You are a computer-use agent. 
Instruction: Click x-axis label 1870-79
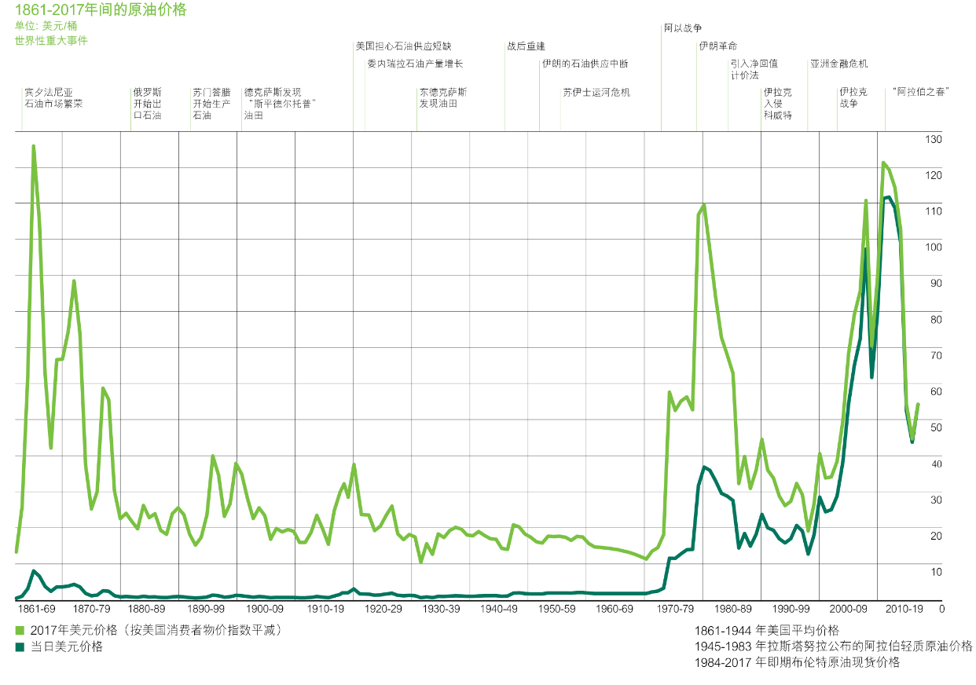92,609
